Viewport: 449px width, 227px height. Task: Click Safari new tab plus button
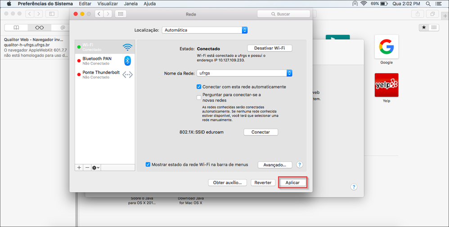coord(445,16)
